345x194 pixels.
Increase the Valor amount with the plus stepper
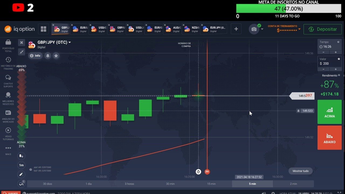point(336,69)
